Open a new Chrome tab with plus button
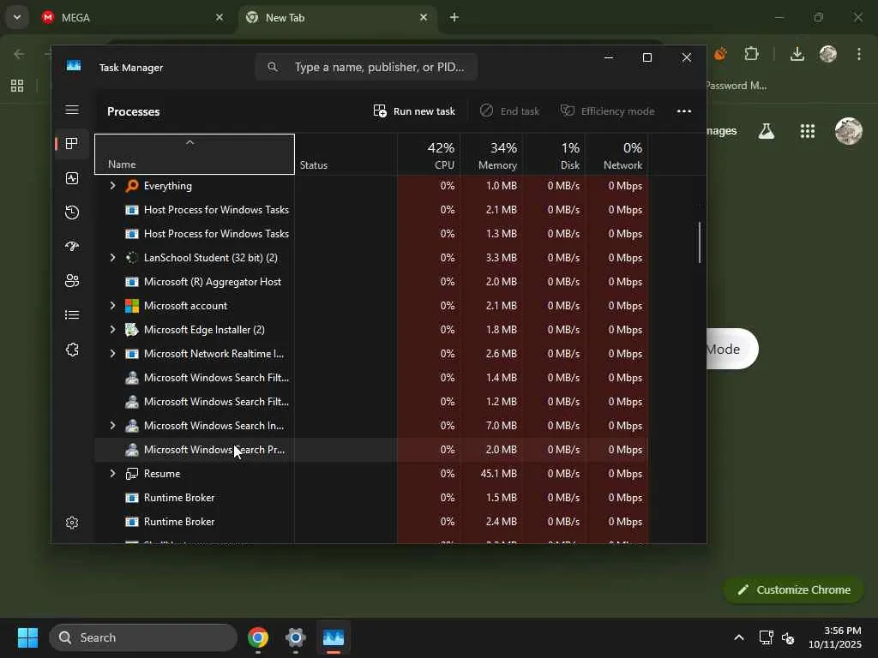878x658 pixels. tap(454, 17)
